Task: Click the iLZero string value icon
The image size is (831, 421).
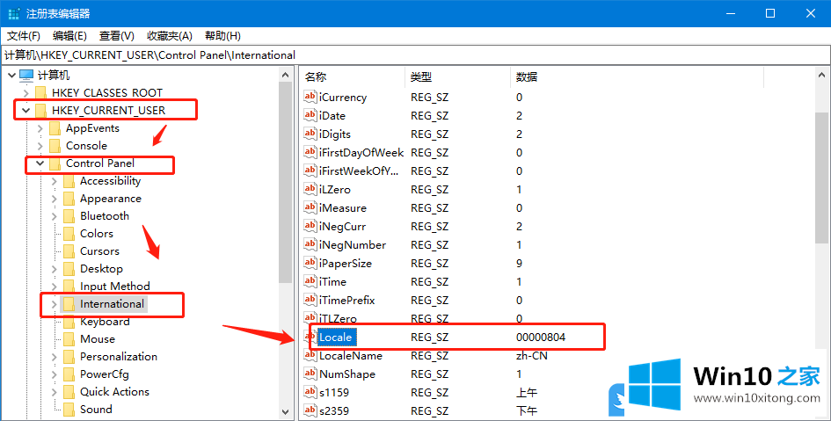Action: coord(310,188)
